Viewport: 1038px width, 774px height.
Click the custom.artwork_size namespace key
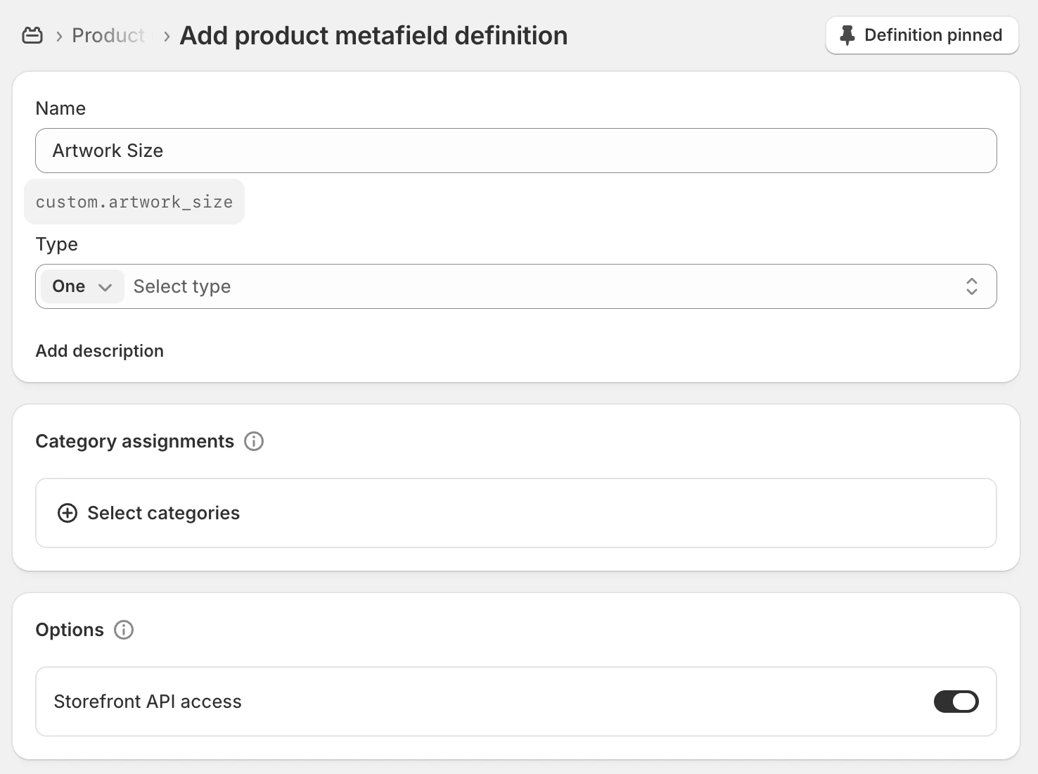[134, 202]
